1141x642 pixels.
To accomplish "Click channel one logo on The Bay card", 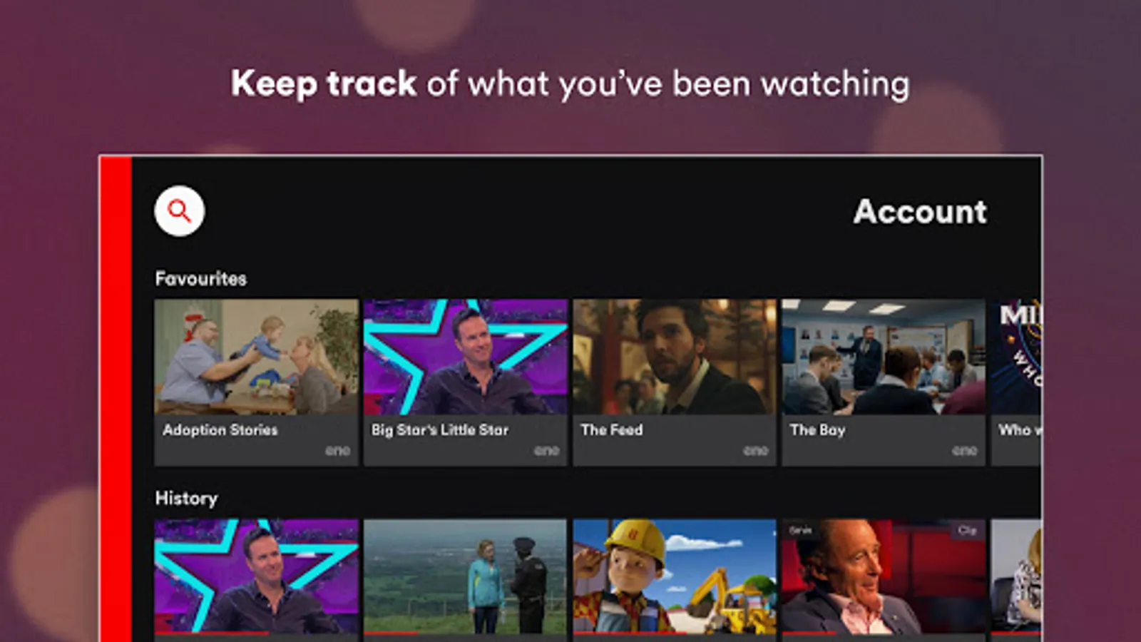I will pos(965,451).
